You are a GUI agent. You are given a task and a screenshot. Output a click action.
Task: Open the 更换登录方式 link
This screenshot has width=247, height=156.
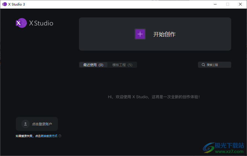pos(49,136)
